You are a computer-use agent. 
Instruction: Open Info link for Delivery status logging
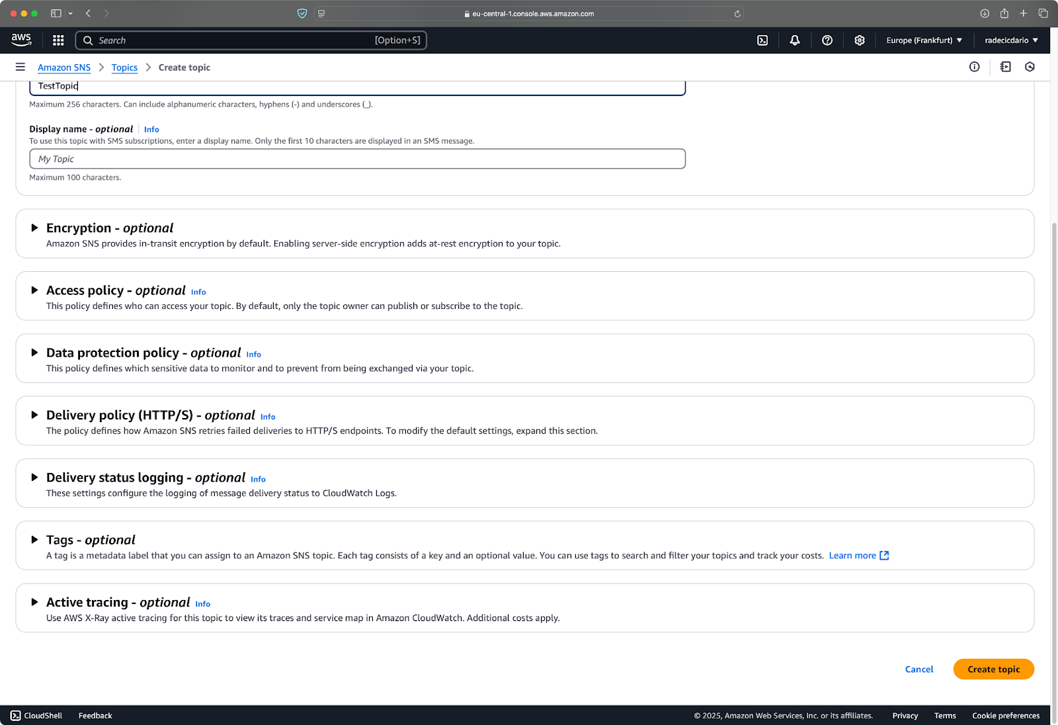[x=258, y=479]
